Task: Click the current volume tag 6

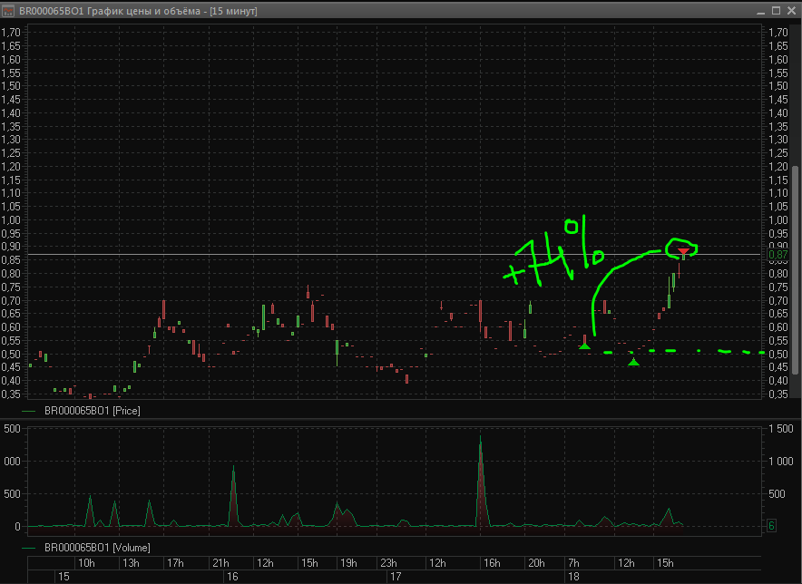Action: point(771,525)
